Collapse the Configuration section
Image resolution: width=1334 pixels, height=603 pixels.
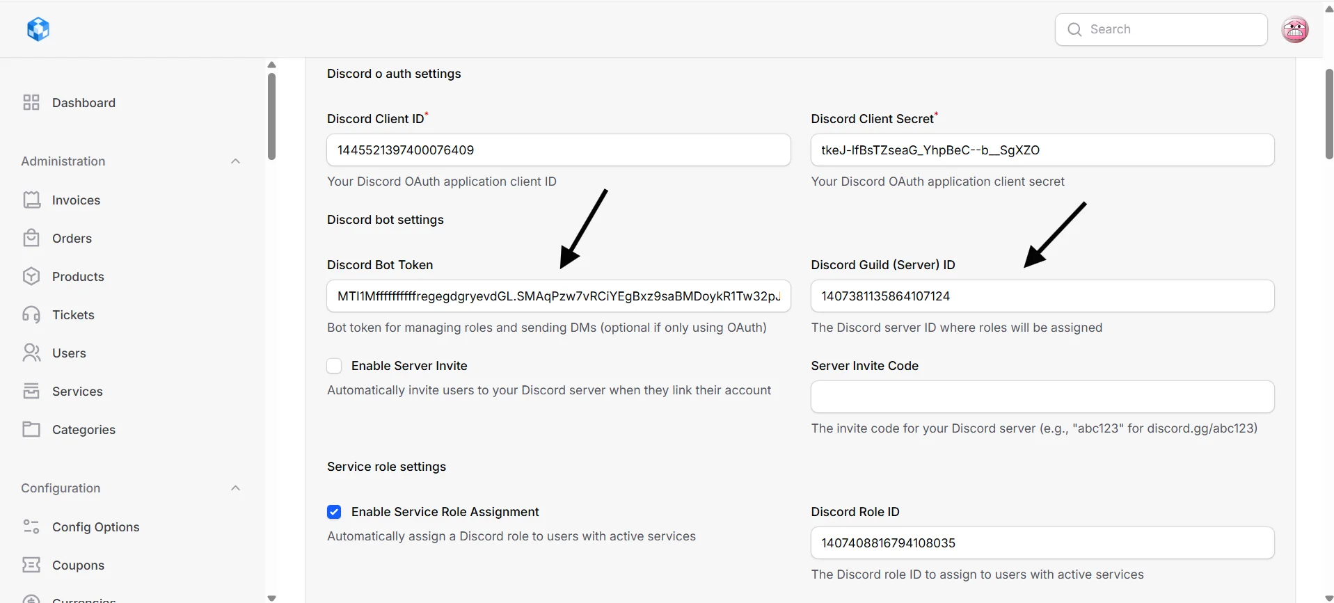(235, 488)
